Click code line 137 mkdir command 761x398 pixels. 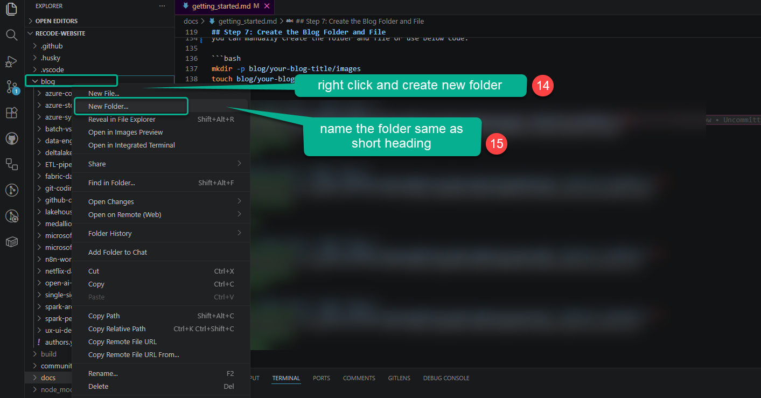tap(285, 69)
